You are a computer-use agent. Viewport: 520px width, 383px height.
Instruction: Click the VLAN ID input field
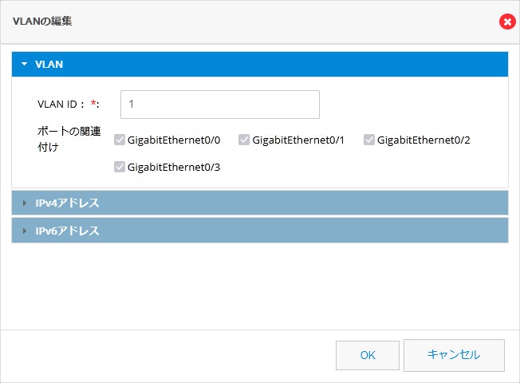pos(220,105)
